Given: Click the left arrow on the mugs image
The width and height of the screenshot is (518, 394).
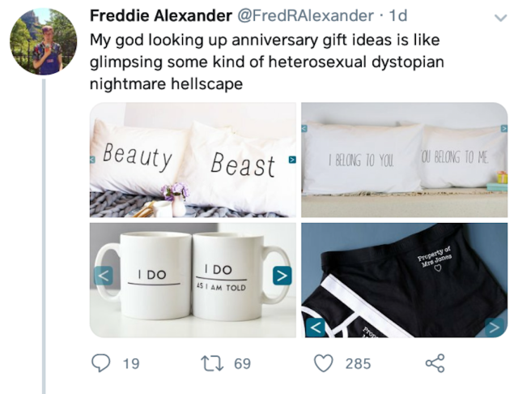Looking at the screenshot, I should [104, 276].
